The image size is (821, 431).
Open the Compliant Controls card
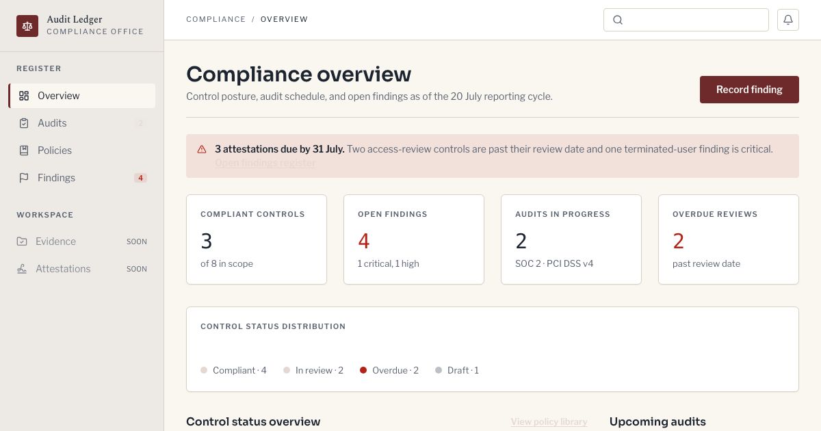pos(257,239)
